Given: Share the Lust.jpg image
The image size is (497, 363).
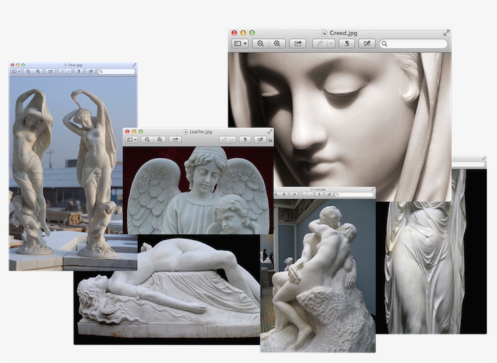Looking at the screenshot, I should [x=294, y=194].
